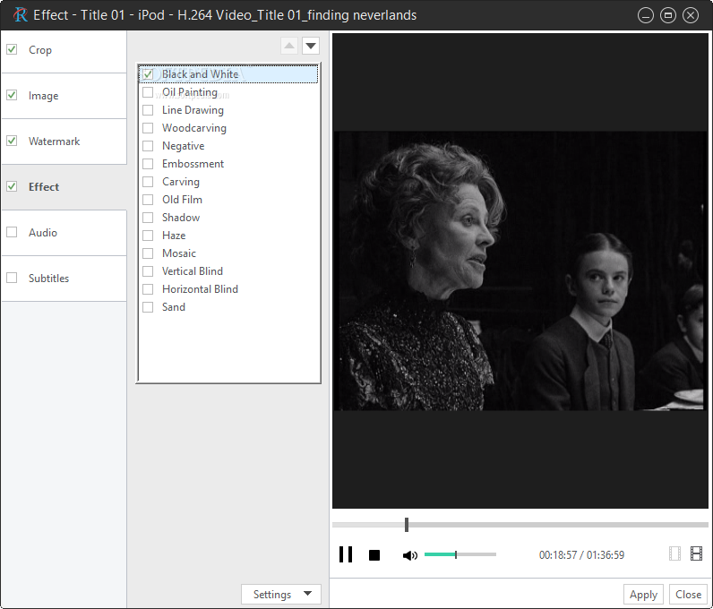Viewport: 713px width, 609px height.
Task: Disable the Crop section checkbox
Action: (x=12, y=49)
